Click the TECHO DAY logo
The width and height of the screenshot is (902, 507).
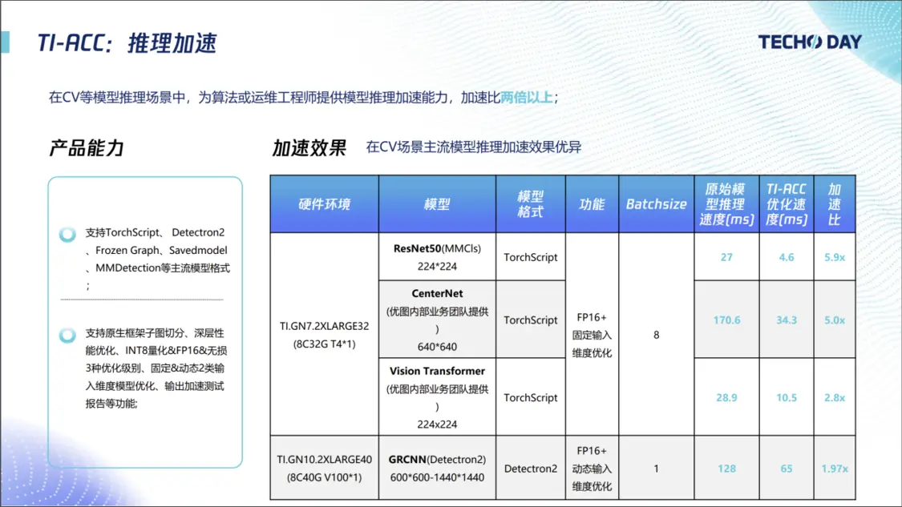810,42
